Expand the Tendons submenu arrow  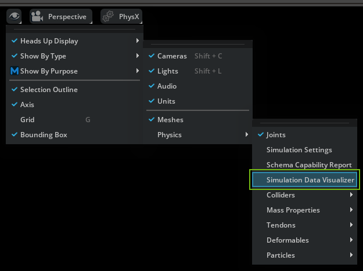351,225
